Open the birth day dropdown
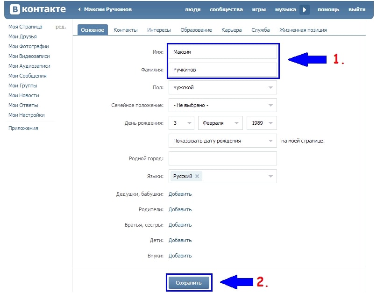Image resolution: width=377 pixels, height=293 pixels. [x=181, y=123]
